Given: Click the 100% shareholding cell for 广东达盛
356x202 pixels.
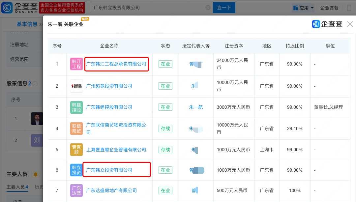Looking at the screenshot, I should (x=295, y=190).
